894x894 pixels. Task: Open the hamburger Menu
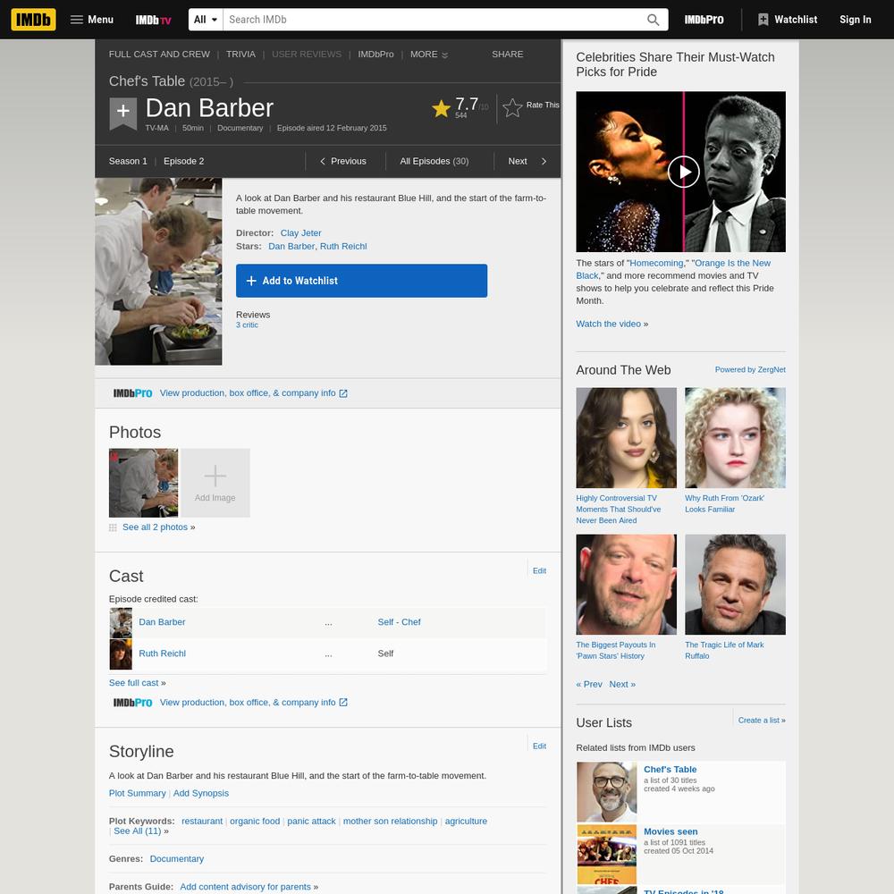pos(92,20)
